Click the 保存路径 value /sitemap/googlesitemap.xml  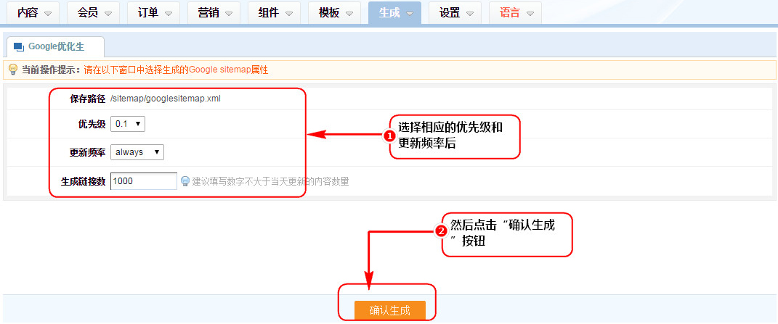pos(165,99)
